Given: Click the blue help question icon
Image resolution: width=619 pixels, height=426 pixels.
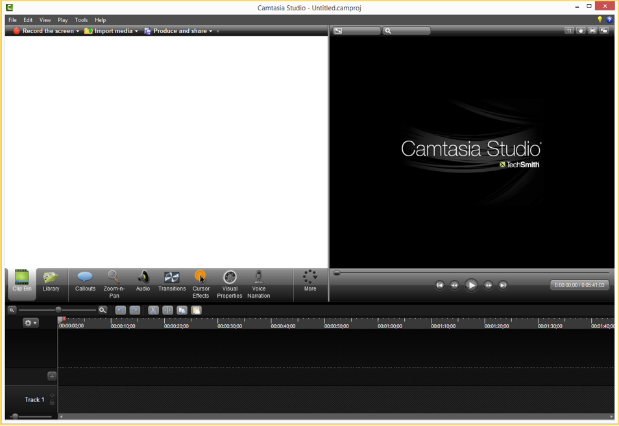Looking at the screenshot, I should (x=609, y=19).
